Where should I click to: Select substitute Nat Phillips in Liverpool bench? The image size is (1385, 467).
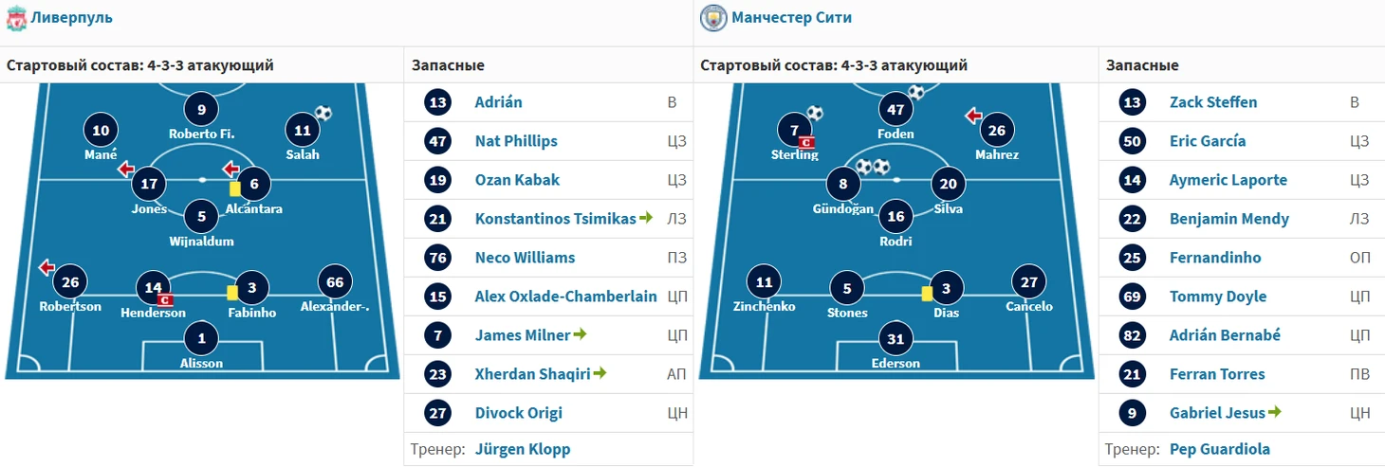pyautogui.click(x=516, y=141)
